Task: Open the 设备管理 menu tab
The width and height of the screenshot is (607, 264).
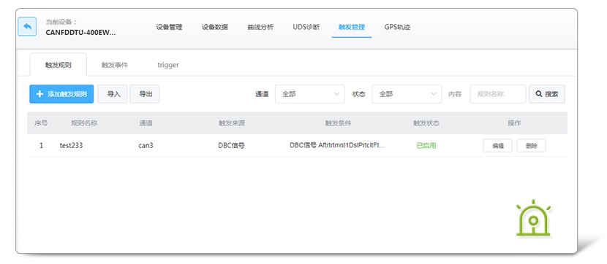Action: tap(169, 27)
